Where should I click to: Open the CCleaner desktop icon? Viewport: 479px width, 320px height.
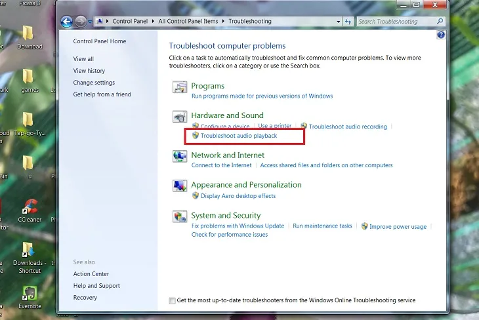click(x=30, y=208)
